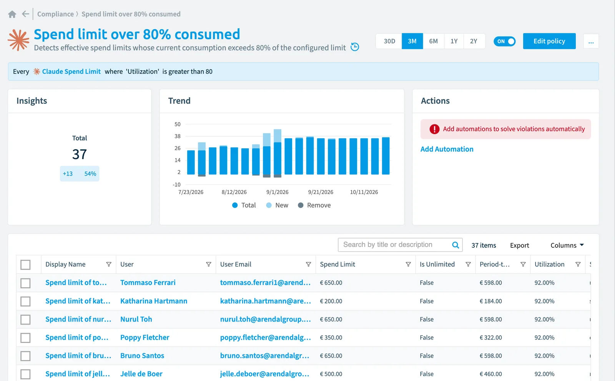
Task: Open User column filter icon
Action: (x=209, y=264)
